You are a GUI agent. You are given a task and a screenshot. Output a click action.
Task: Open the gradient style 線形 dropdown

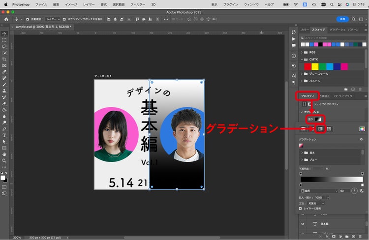tap(319, 191)
